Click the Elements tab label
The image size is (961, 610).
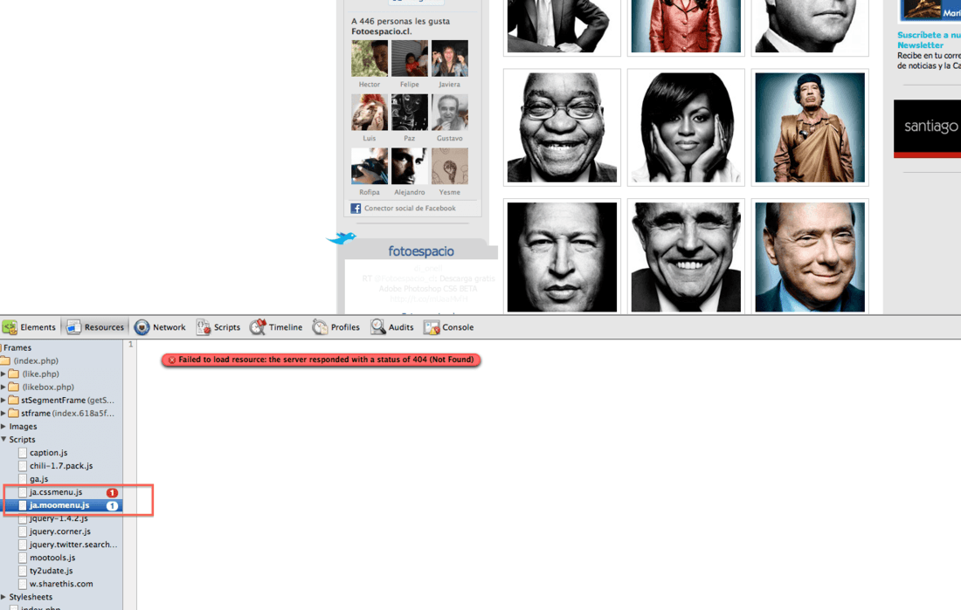[38, 327]
